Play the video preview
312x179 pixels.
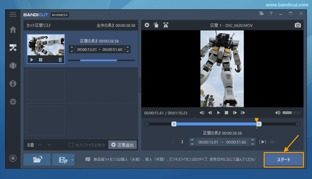tap(218, 113)
